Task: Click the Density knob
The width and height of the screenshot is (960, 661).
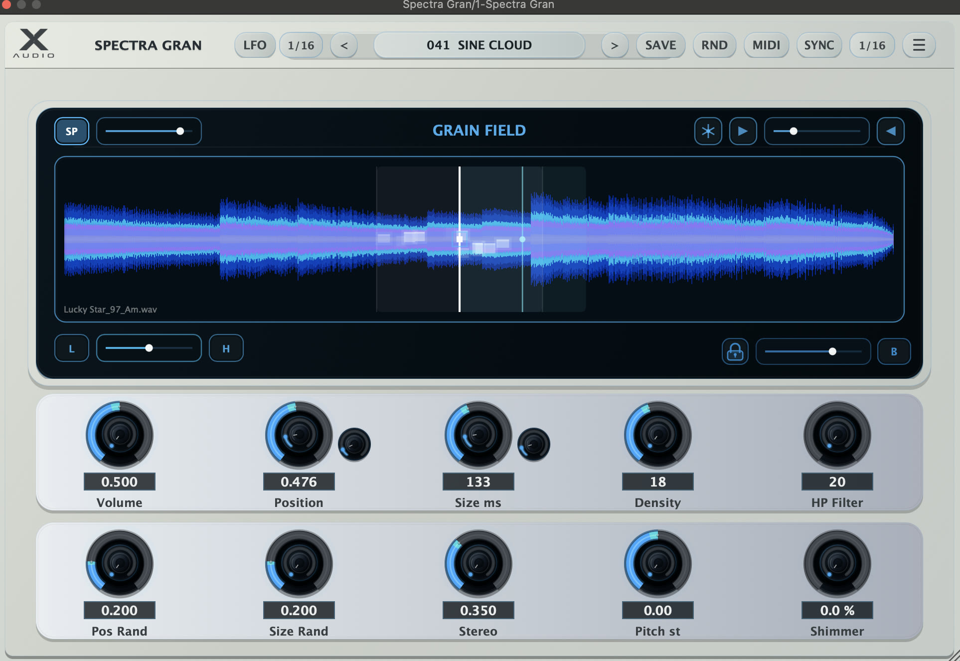Action: pos(658,435)
